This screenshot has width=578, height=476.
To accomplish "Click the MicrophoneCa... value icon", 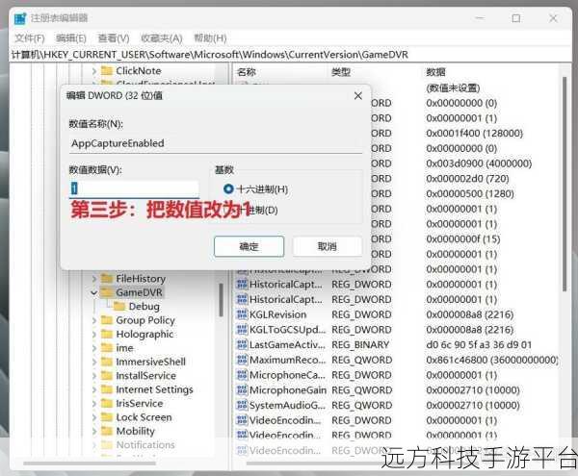I will point(242,375).
